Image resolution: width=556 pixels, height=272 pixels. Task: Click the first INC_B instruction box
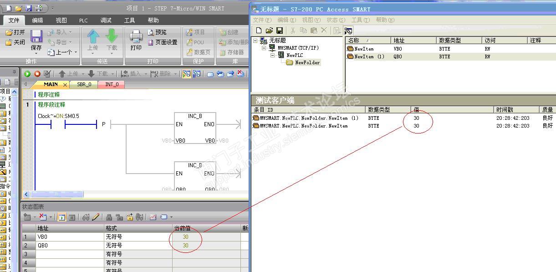click(x=195, y=128)
